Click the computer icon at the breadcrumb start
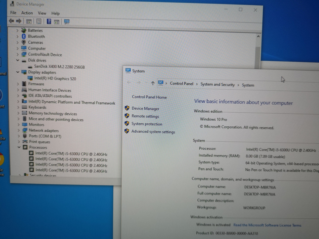 tap(161, 83)
